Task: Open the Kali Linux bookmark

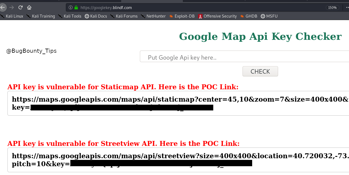Action: point(12,16)
